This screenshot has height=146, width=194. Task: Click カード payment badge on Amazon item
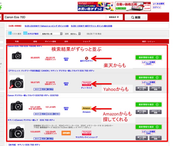pos(37,114)
